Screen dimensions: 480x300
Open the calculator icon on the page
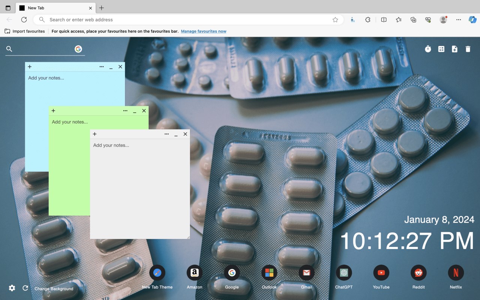coord(441,49)
